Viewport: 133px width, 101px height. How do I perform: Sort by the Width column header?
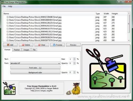[x=106, y=14]
